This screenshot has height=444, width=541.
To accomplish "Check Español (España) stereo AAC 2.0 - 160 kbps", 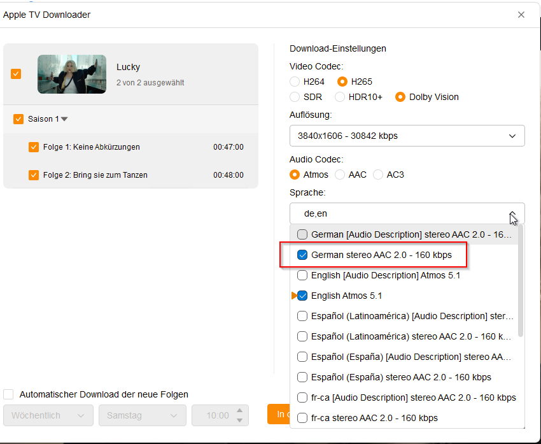I will [x=302, y=377].
